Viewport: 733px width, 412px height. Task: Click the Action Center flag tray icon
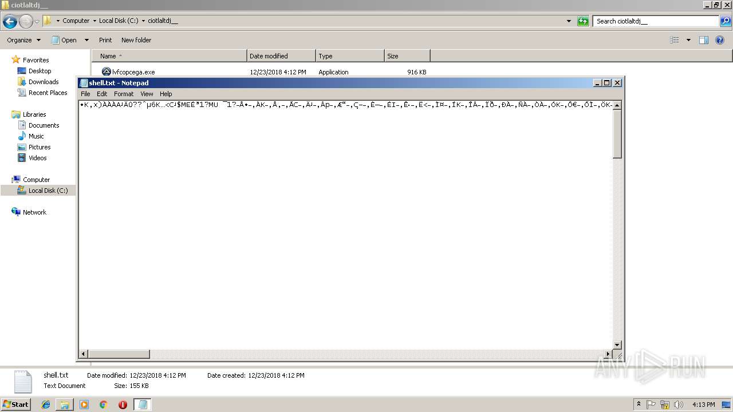(651, 405)
